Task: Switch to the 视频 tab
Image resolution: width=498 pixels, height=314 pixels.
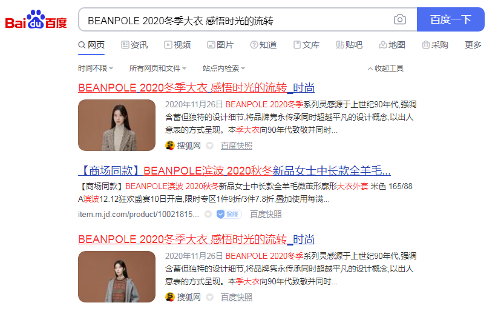Action: (177, 45)
